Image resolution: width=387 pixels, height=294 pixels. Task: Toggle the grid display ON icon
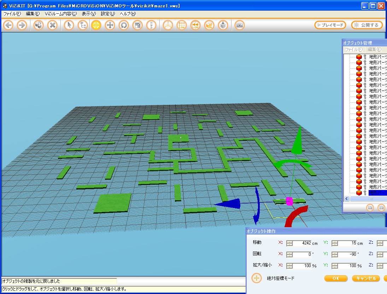point(182,25)
